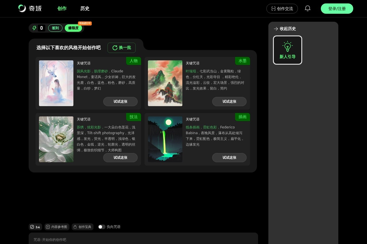Collapse history with the 收起历史 arrow
This screenshot has height=244, width=367.
click(276, 29)
